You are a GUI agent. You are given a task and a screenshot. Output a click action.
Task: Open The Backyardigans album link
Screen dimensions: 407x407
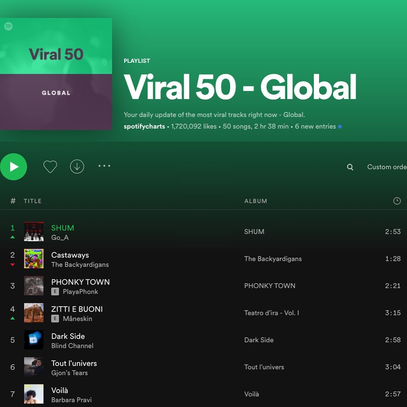point(273,259)
